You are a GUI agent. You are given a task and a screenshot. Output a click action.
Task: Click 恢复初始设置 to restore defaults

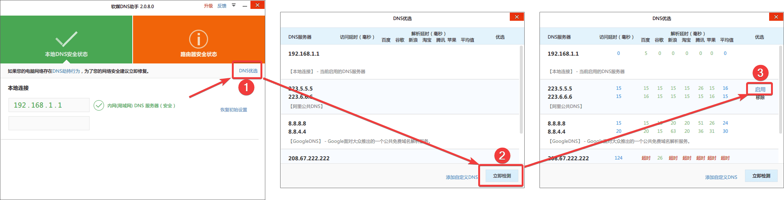click(x=233, y=110)
